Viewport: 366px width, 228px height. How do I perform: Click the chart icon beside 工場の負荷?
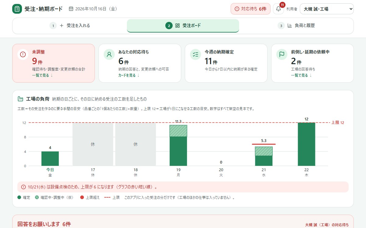point(20,99)
